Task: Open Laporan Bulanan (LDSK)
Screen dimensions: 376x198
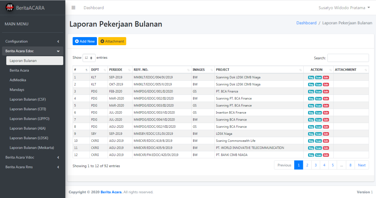Action: [35, 138]
